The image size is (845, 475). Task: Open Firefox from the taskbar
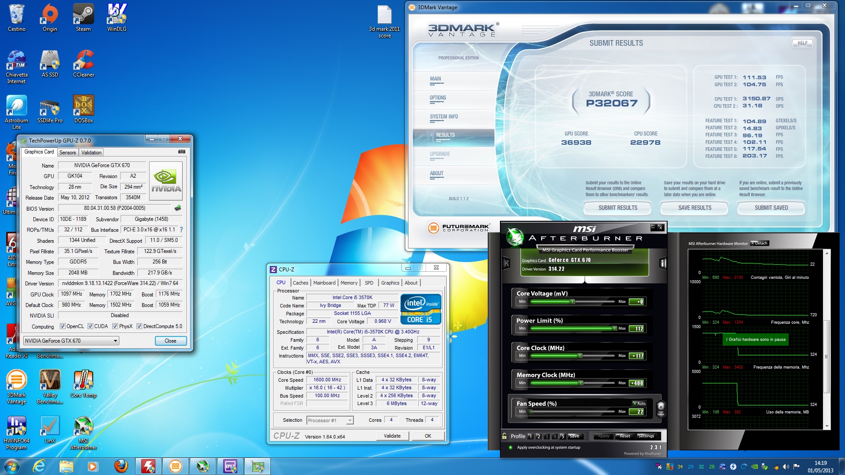(x=121, y=466)
